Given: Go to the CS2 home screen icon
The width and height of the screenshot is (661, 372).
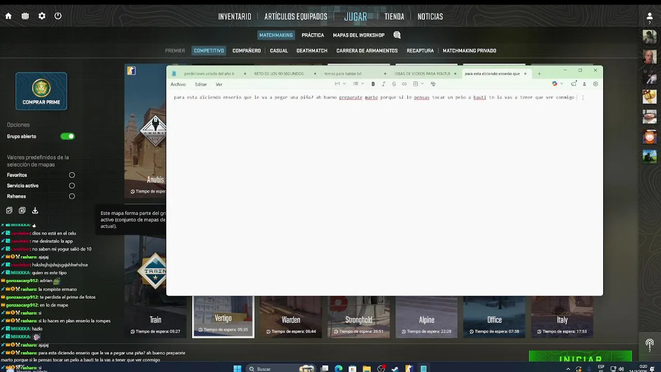Looking at the screenshot, I should pos(8,16).
